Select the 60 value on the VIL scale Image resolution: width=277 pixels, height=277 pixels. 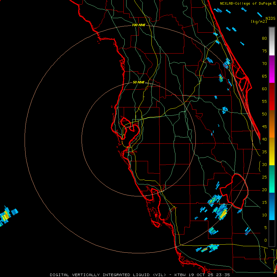point(264,89)
